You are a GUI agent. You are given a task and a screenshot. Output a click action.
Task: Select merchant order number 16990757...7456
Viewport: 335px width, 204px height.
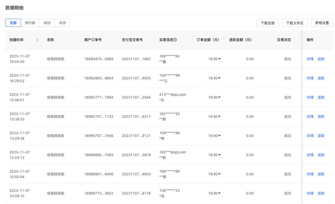point(99,136)
